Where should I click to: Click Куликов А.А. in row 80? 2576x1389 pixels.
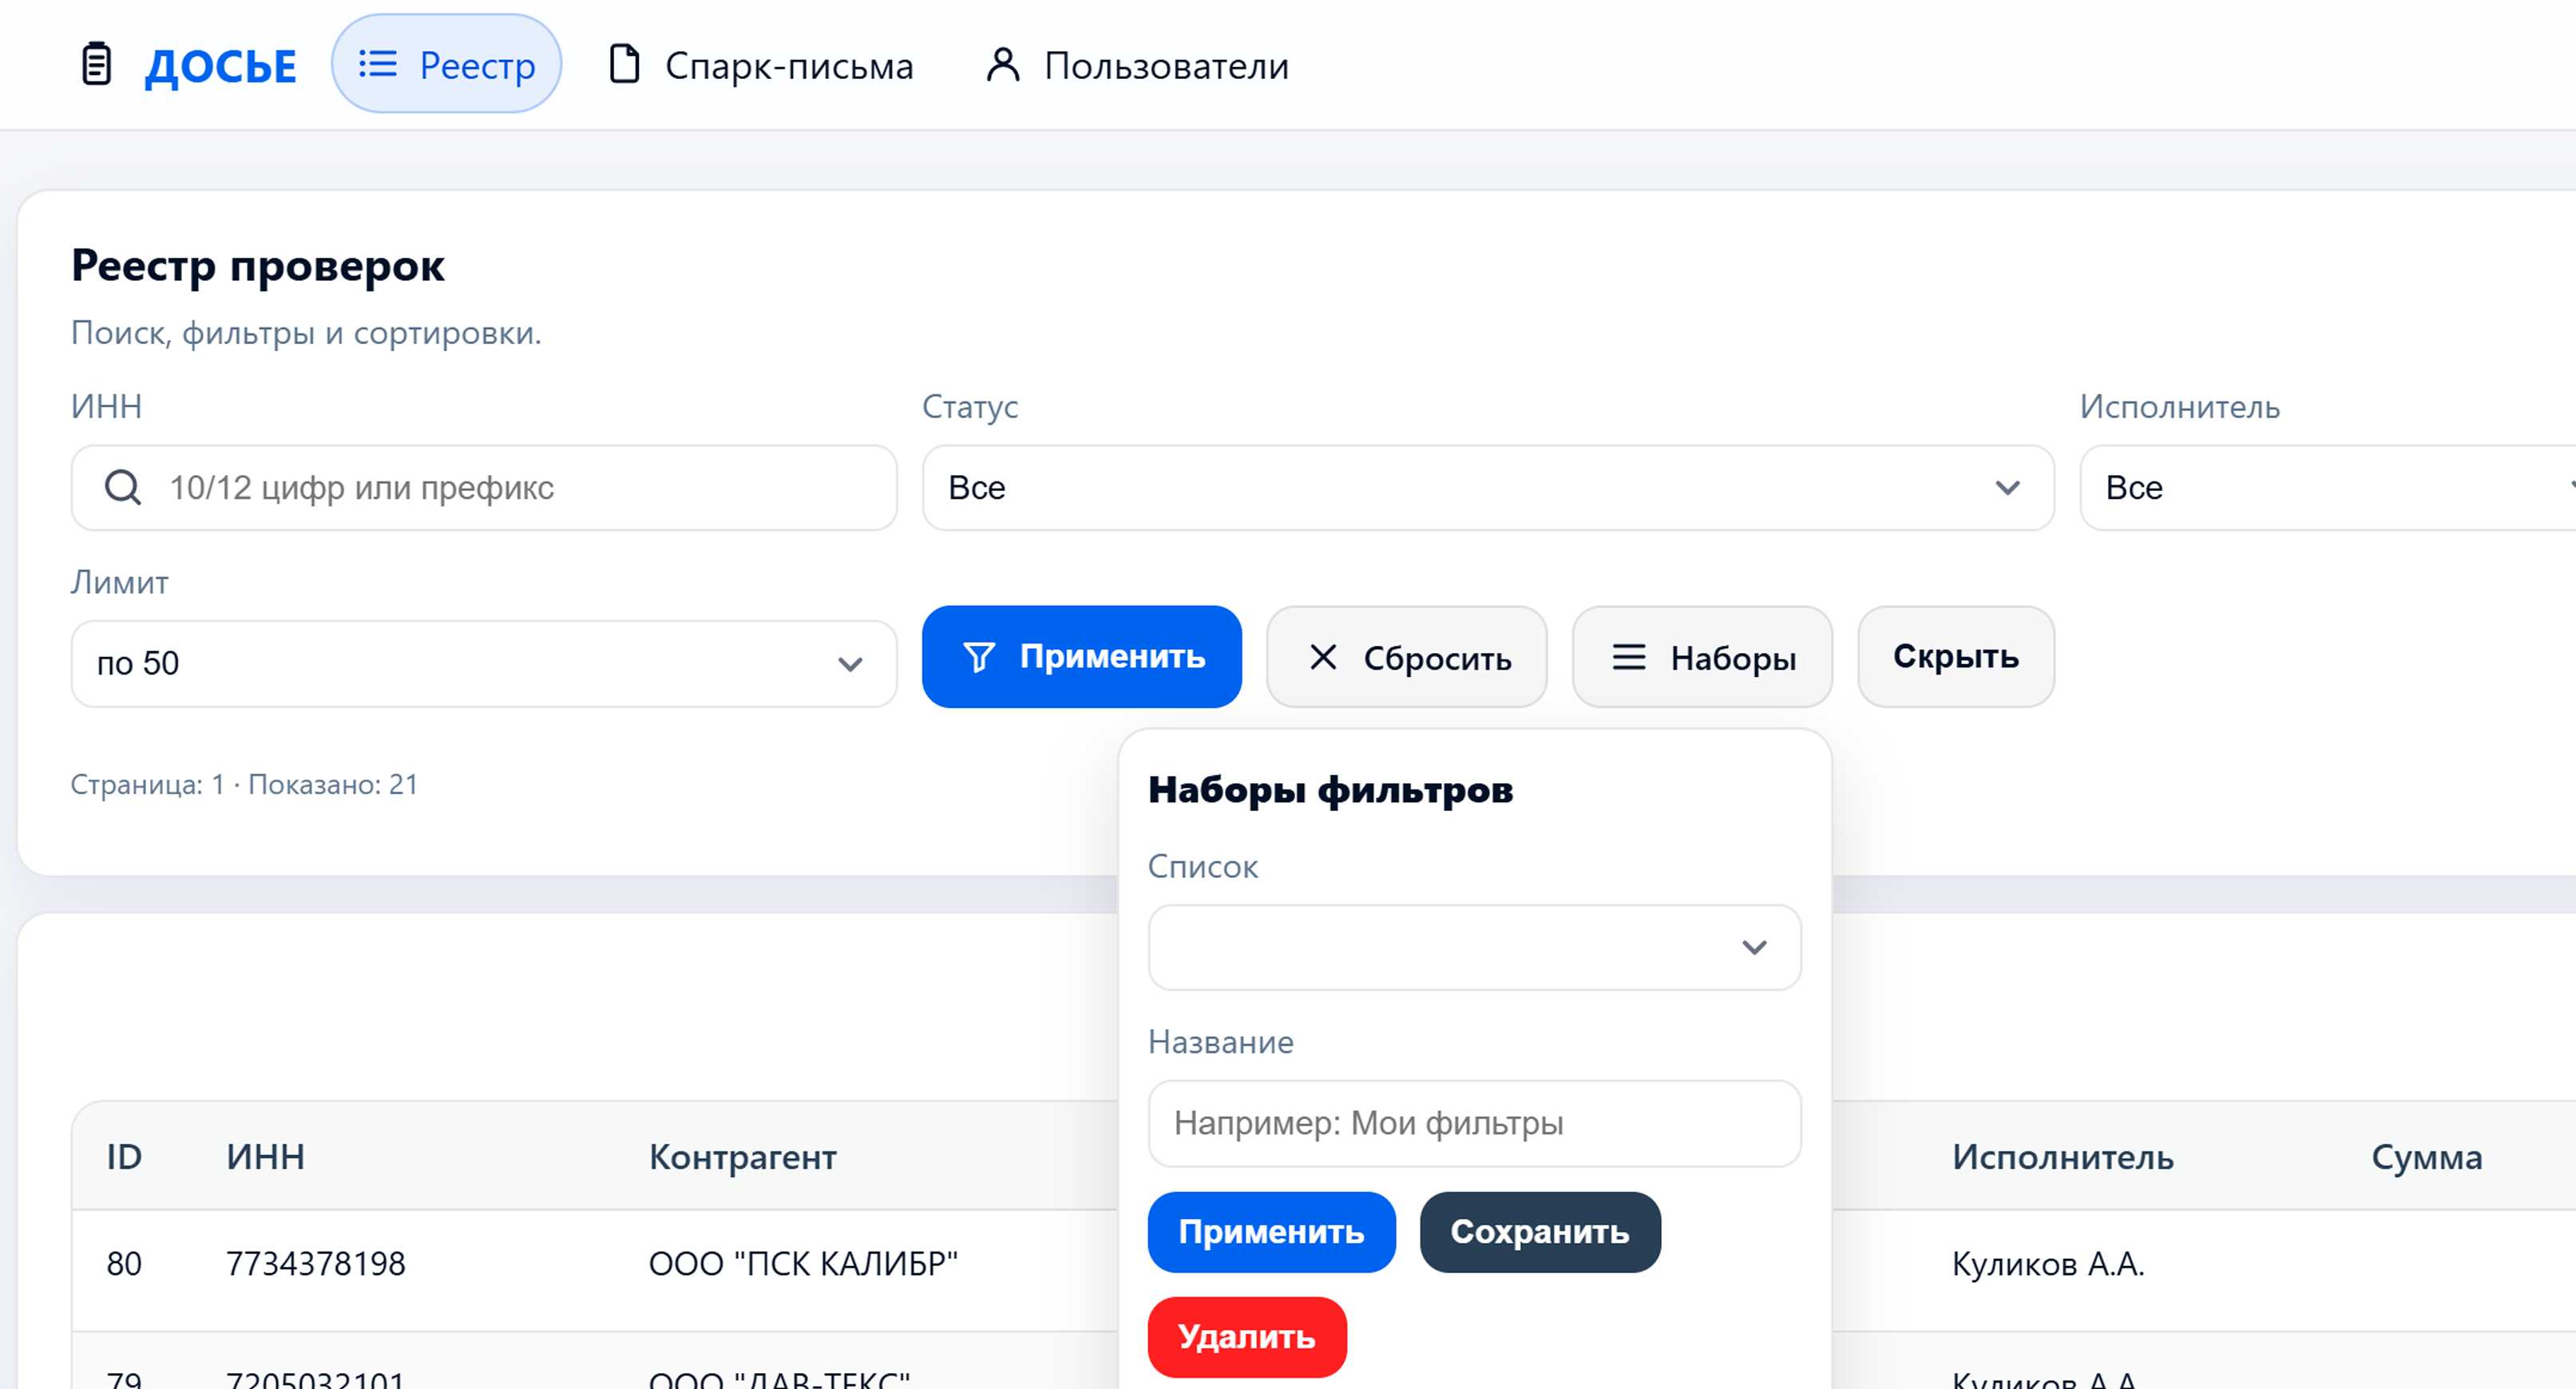tap(2049, 1264)
